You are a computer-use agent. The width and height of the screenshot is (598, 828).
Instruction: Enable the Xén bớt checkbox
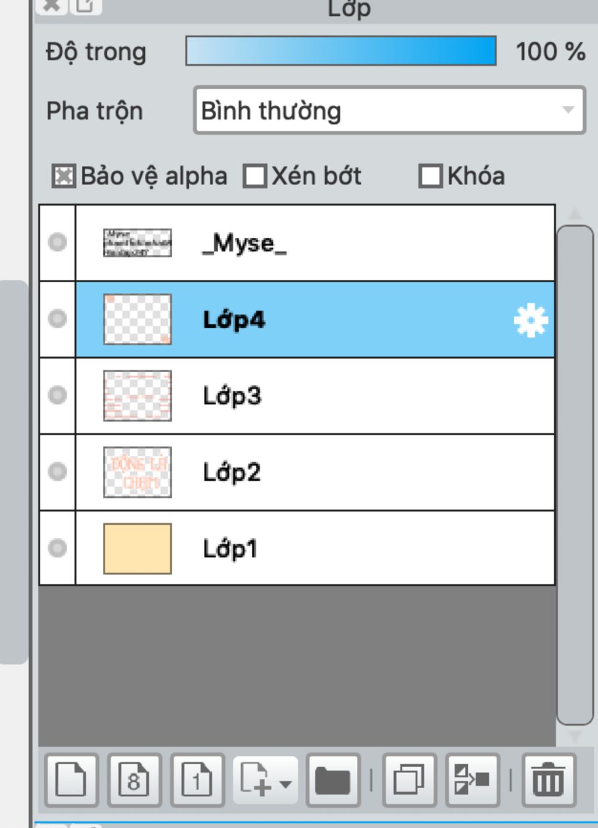coord(255,176)
